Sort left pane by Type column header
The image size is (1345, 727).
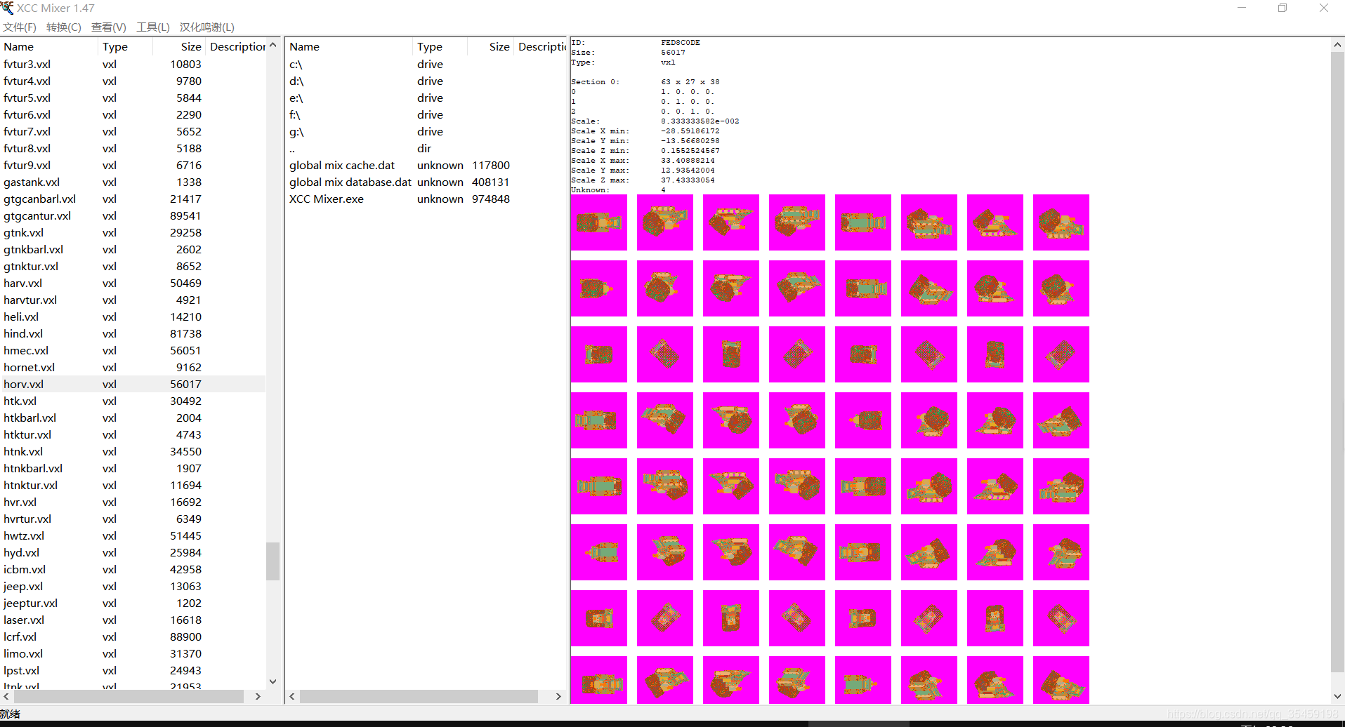[x=124, y=47]
